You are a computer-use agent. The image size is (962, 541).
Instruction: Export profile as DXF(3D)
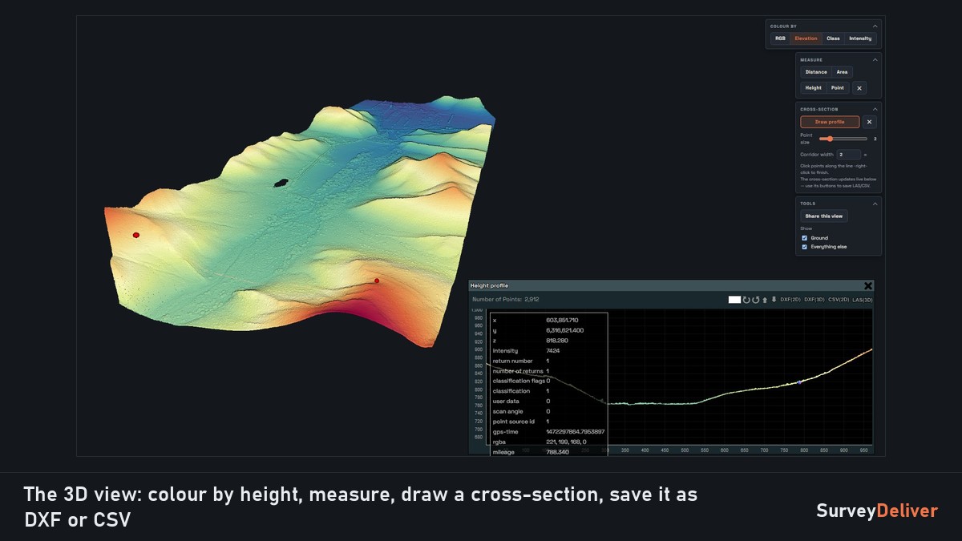coord(814,300)
